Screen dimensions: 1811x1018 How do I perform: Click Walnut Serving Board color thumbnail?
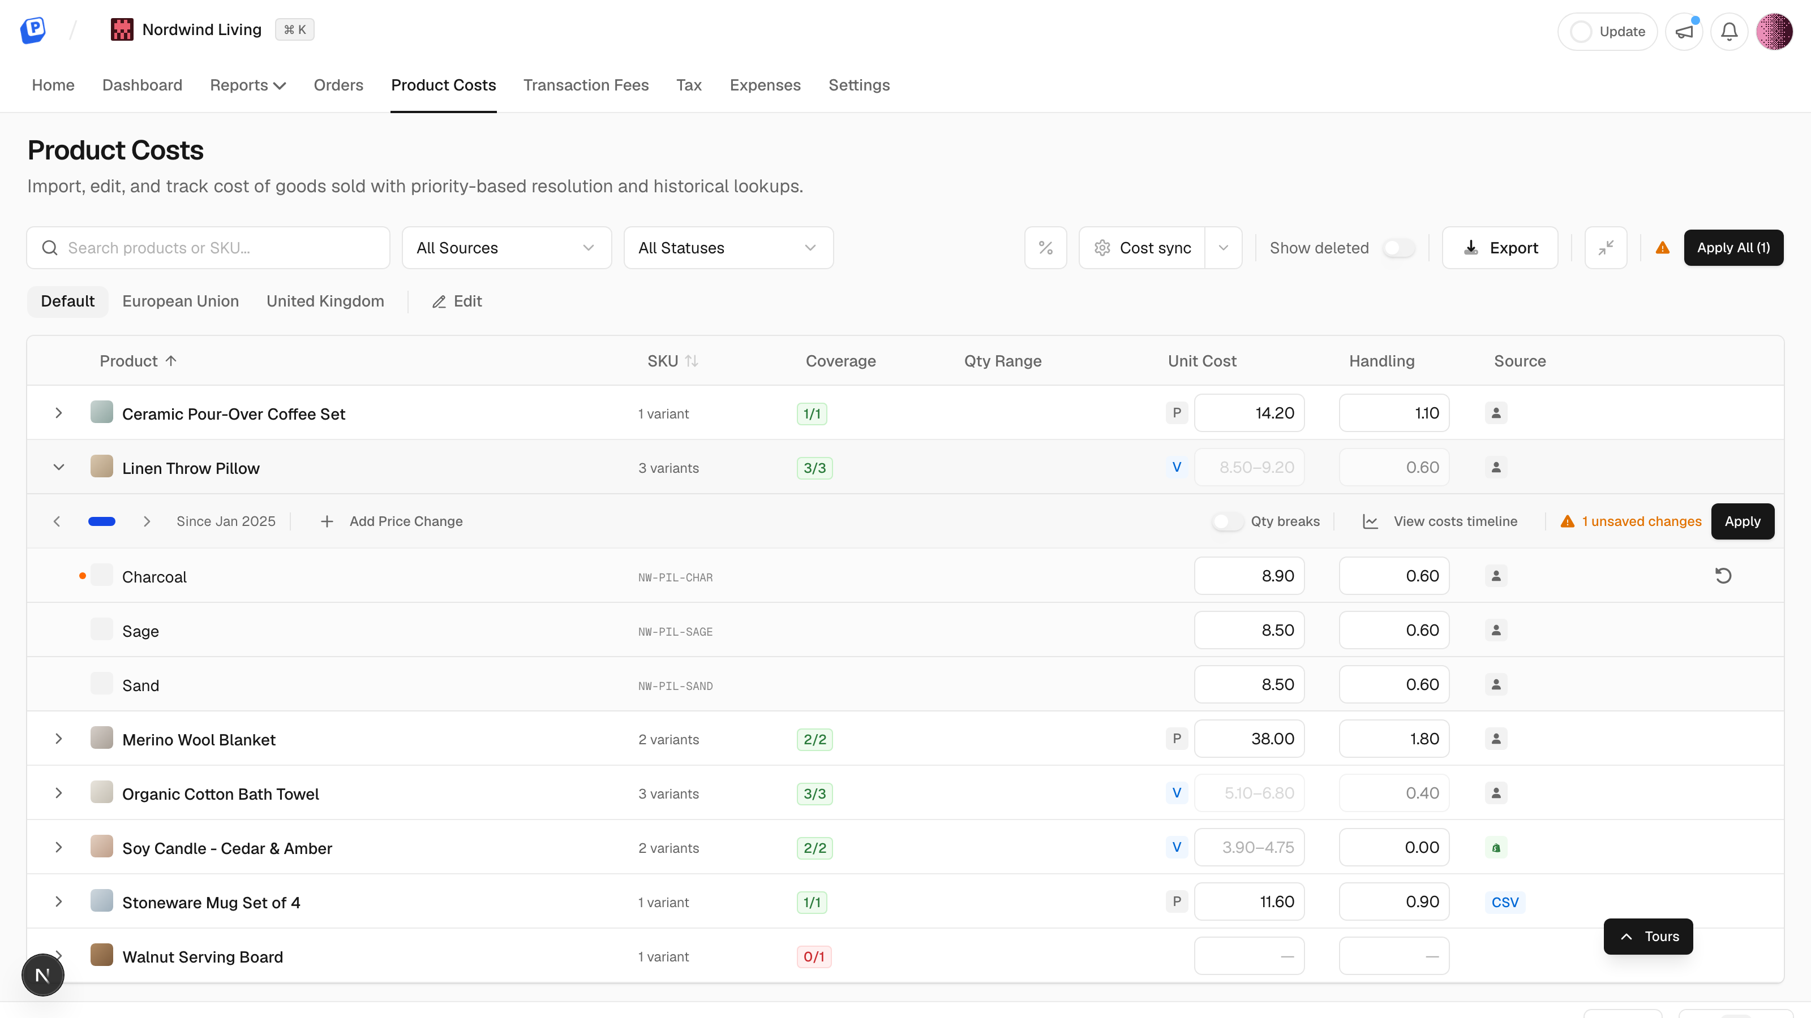(102, 955)
